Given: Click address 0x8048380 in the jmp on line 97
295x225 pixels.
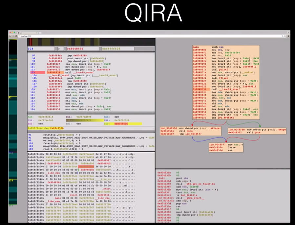Looking at the screenshot, I should [80, 56].
